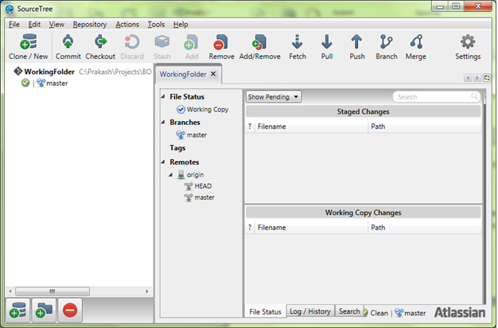Click the Add toolbar icon
This screenshot has height=328, width=498.
click(x=191, y=42)
